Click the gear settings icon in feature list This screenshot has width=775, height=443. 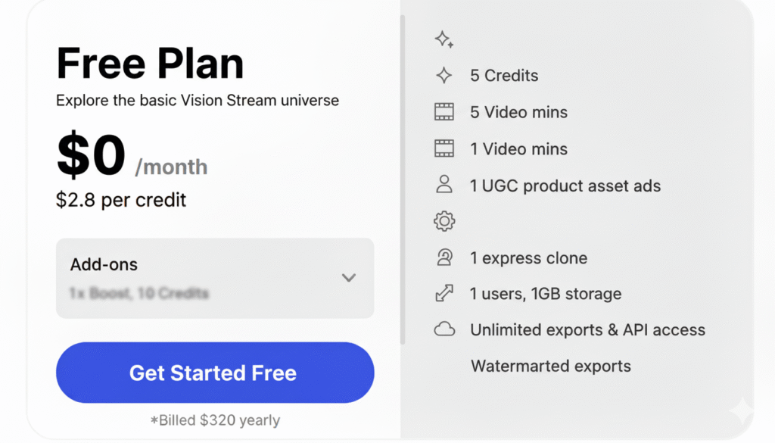click(x=444, y=221)
